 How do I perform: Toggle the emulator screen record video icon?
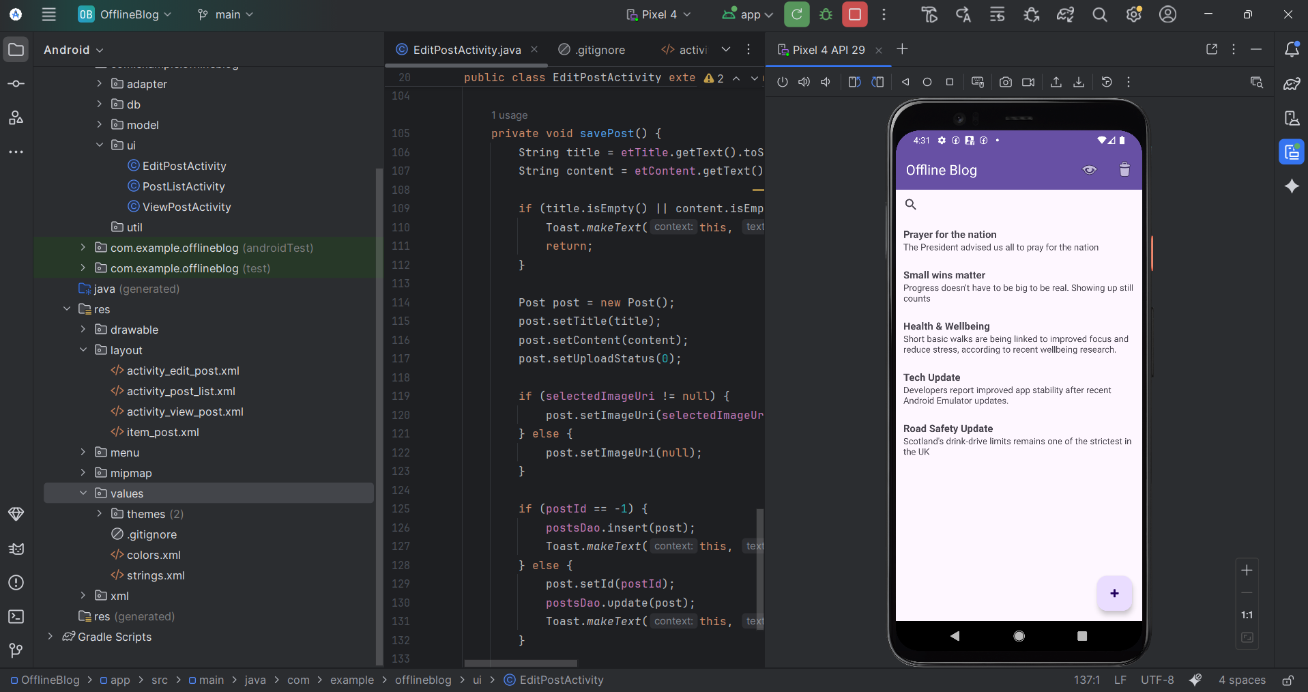coord(1028,82)
